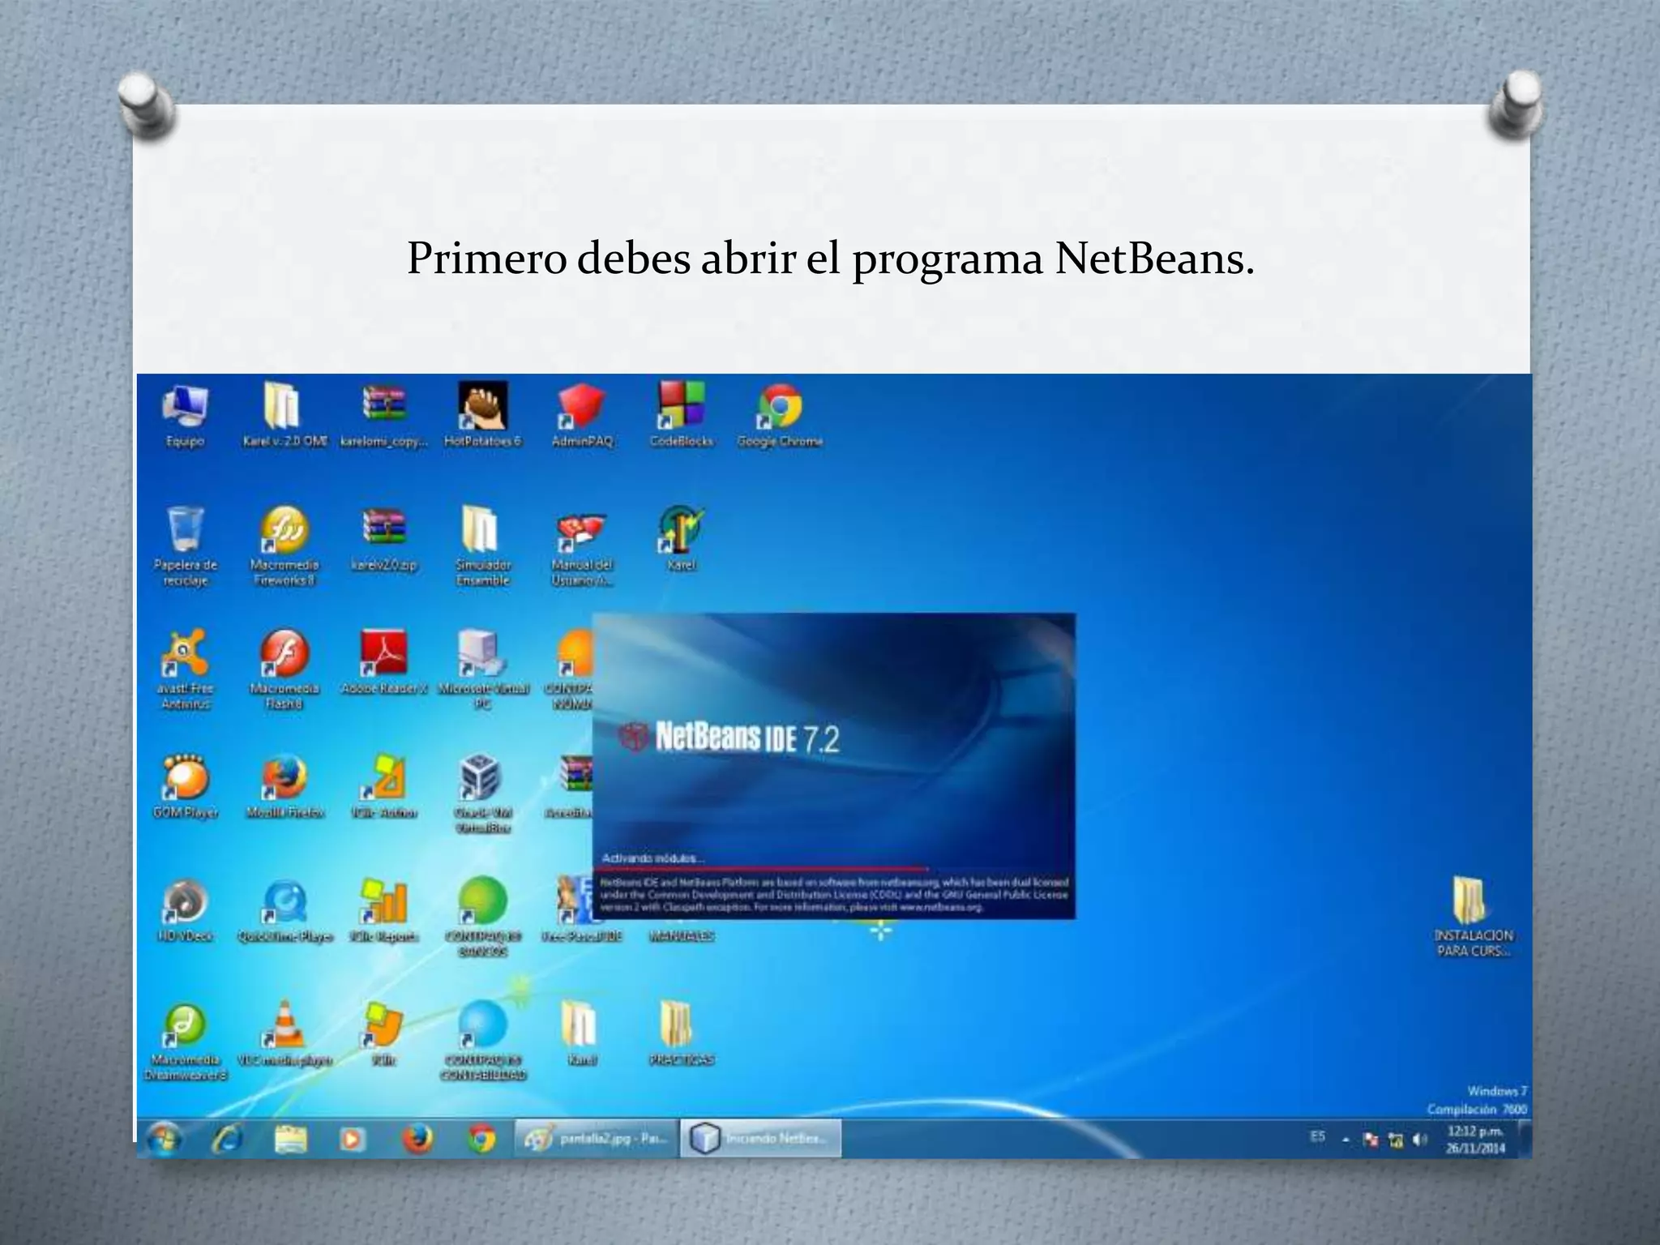Image resolution: width=1660 pixels, height=1245 pixels.
Task: Open Chrome from the taskbar
Action: pyautogui.click(x=481, y=1140)
